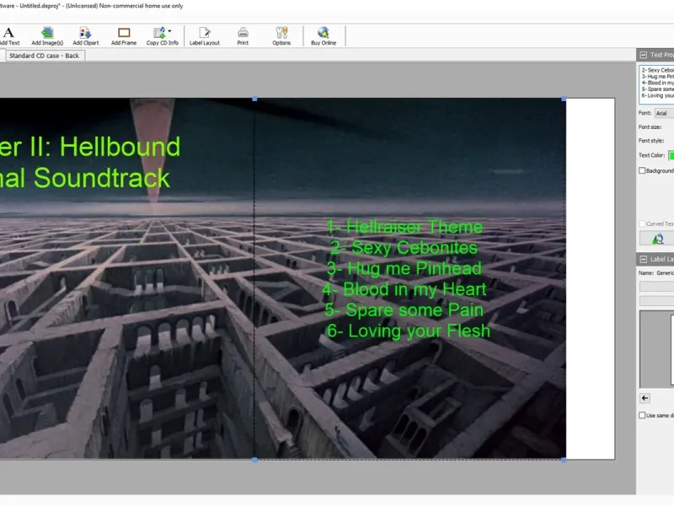The image size is (674, 506).
Task: Click the Add Image(s) toolbar icon
Action: click(47, 36)
